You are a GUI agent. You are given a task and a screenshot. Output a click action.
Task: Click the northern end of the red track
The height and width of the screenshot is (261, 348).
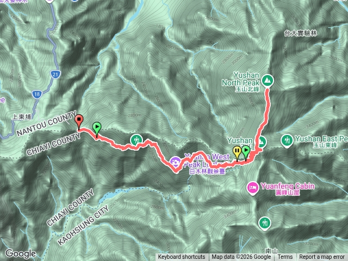pyautogui.click(x=268, y=90)
